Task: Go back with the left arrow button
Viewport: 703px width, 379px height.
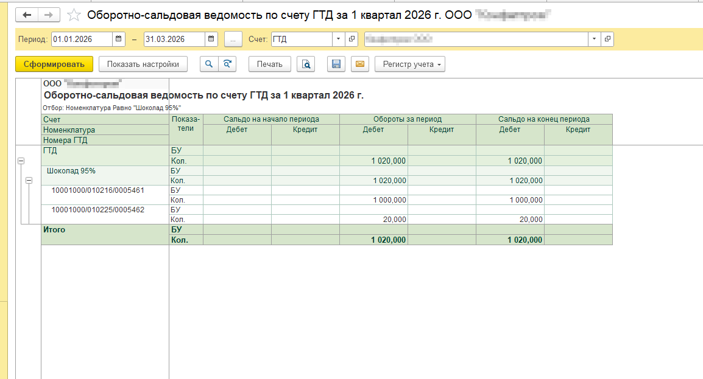Action: pos(27,15)
